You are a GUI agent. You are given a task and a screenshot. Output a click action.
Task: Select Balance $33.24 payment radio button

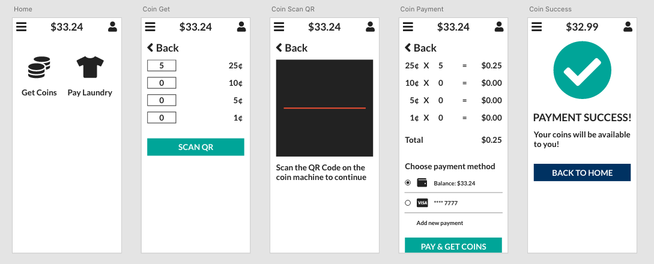[x=408, y=182]
